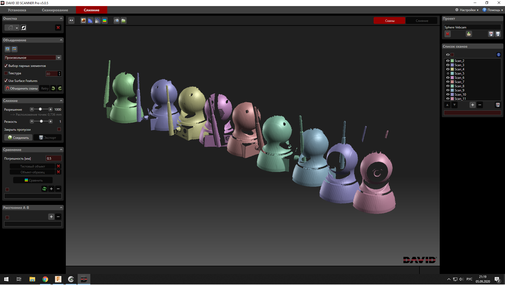Click the add scan plus icon

point(472,105)
